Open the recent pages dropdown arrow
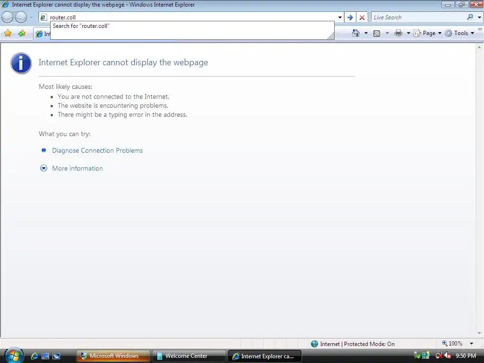This screenshot has height=363, width=484. click(32, 17)
